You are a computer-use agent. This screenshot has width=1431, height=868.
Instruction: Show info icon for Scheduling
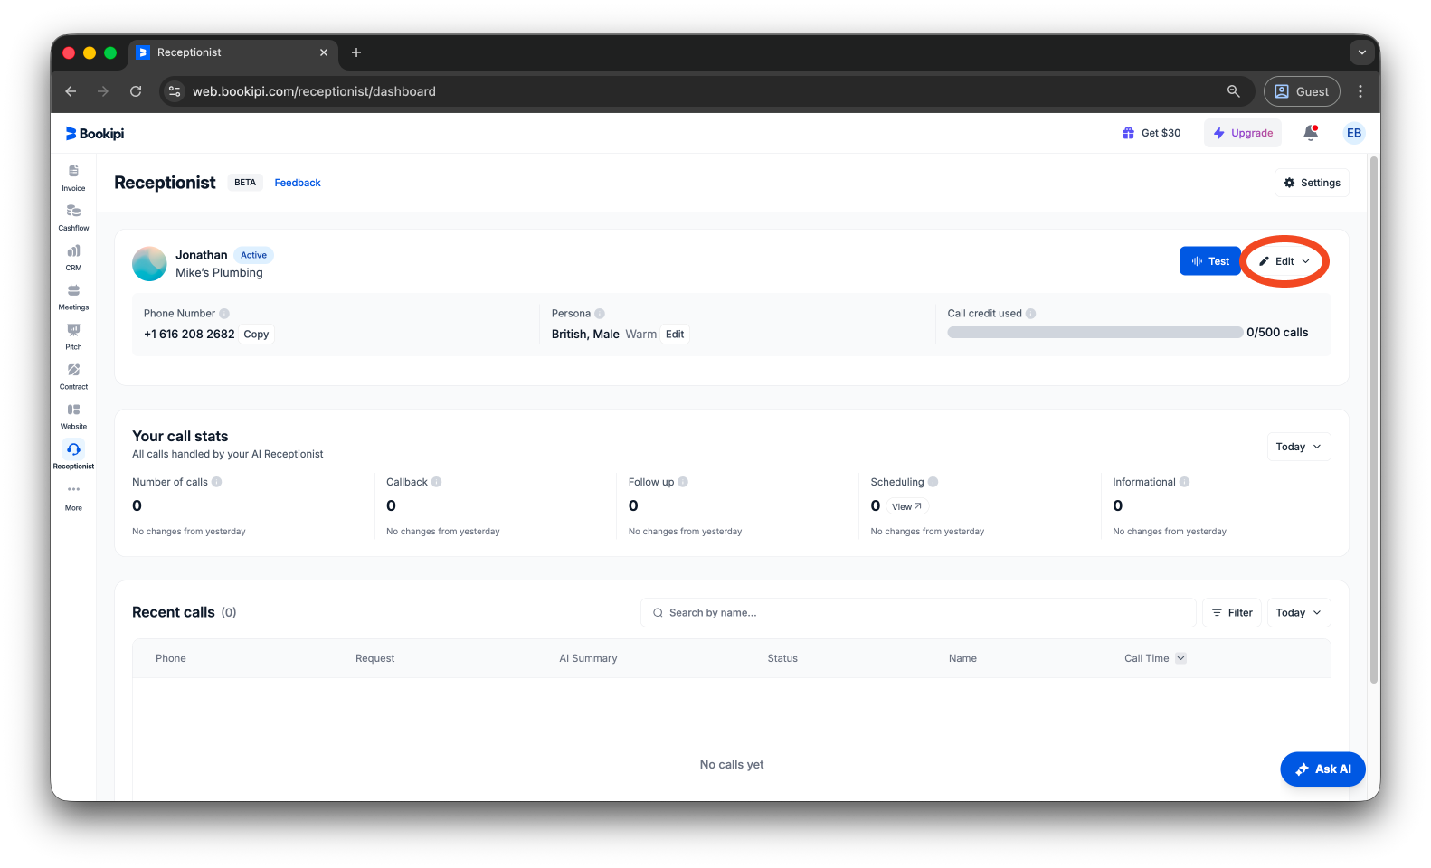pos(933,482)
